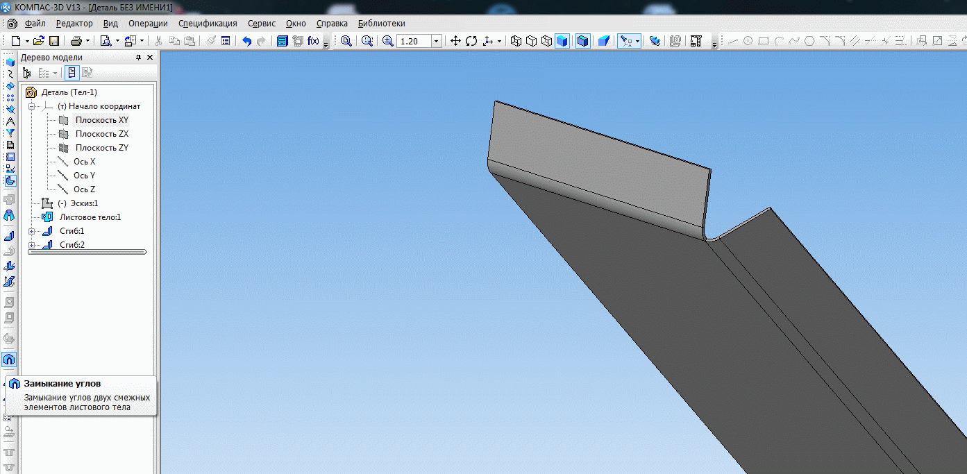967x474 pixels.
Task: Open the Справка menu
Action: (332, 23)
